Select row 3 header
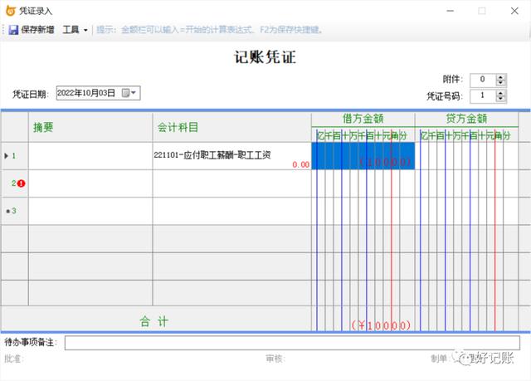The height and width of the screenshot is (381, 531). coord(15,211)
